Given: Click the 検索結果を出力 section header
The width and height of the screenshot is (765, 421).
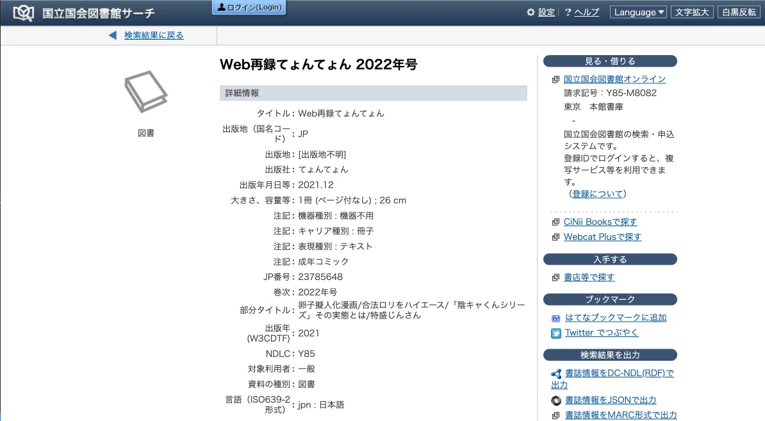Looking at the screenshot, I should coord(610,355).
